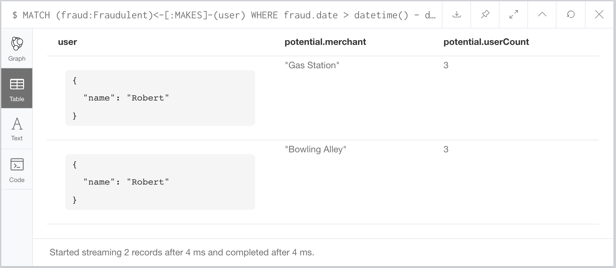Close the query result frame
The image size is (616, 268).
point(599,15)
